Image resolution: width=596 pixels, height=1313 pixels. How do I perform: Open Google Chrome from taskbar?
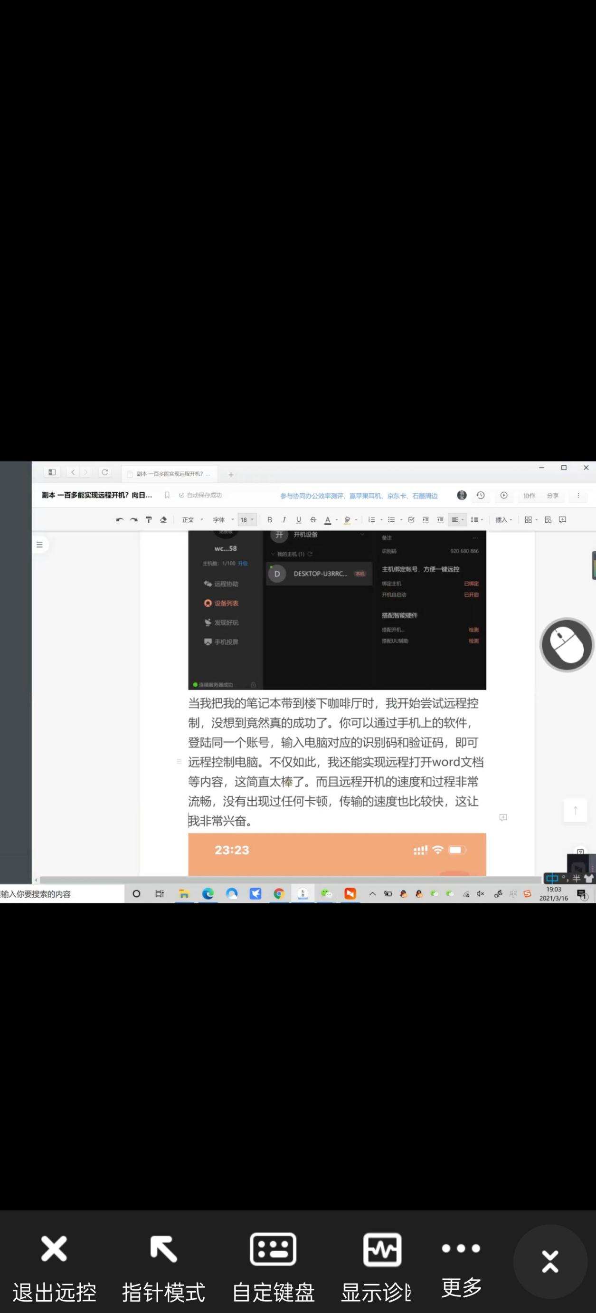click(279, 894)
